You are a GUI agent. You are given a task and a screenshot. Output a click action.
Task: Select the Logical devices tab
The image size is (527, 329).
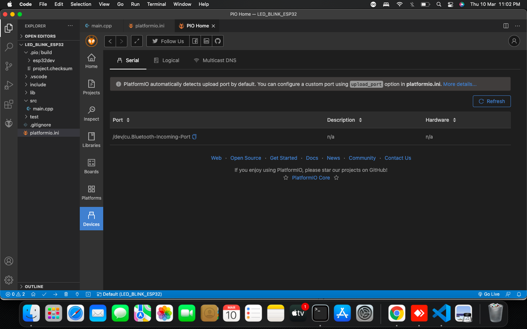167,60
